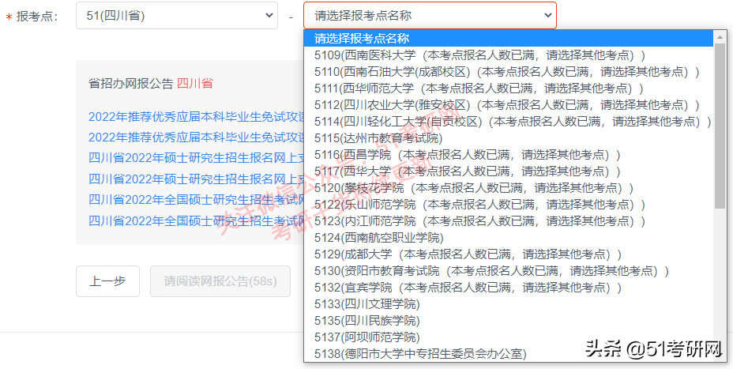Select the highlighted 请选择报考点名称 option
733x369 pixels.
click(509, 39)
